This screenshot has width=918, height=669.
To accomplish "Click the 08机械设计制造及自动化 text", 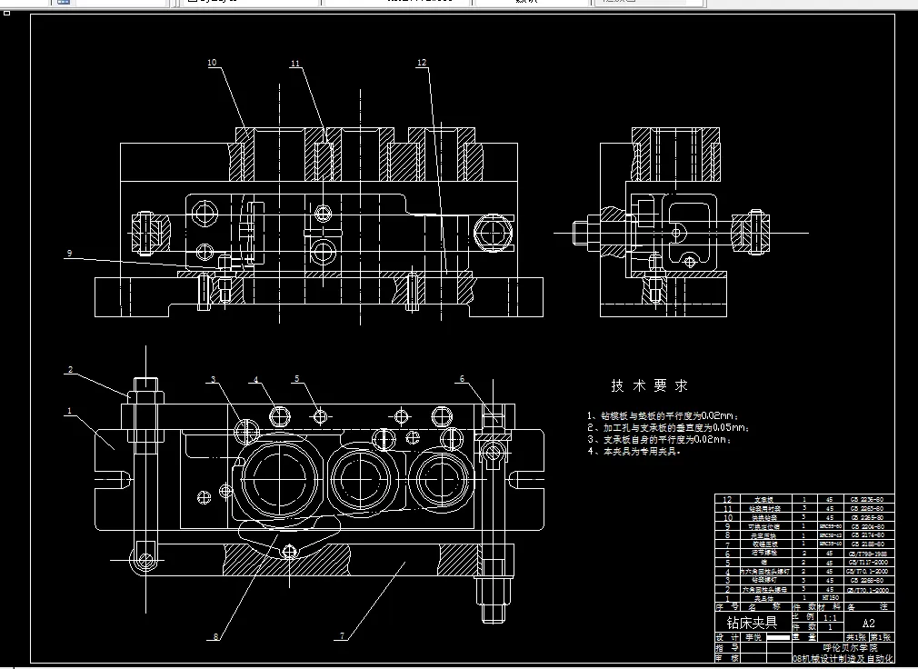I will 843,659.
